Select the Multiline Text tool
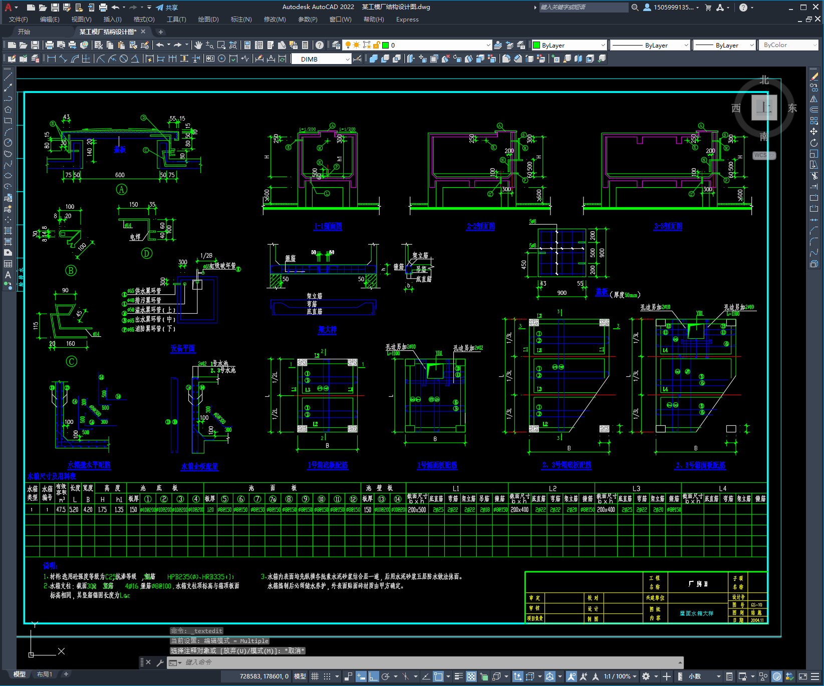824x686 pixels. click(x=8, y=275)
